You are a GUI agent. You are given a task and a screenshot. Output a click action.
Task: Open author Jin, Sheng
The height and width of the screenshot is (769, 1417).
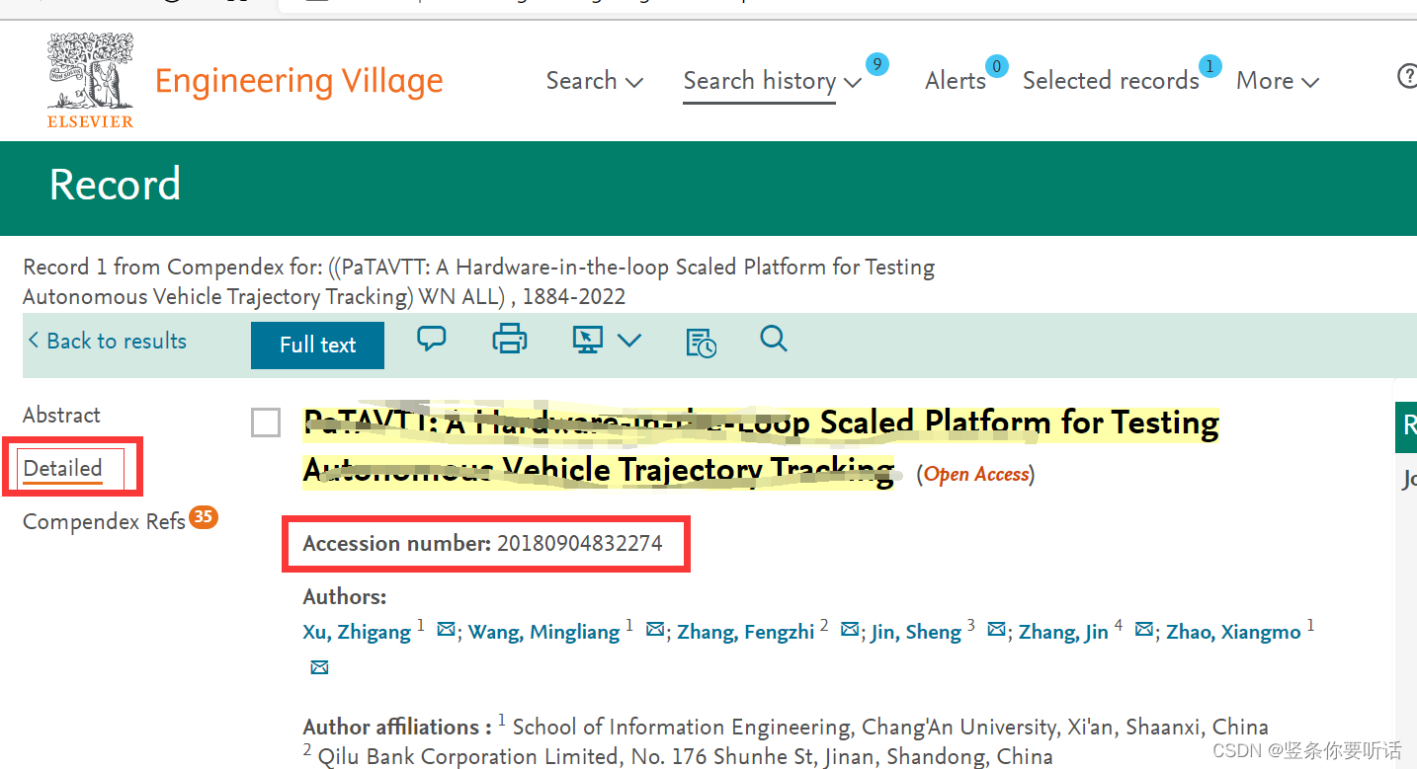coord(916,632)
